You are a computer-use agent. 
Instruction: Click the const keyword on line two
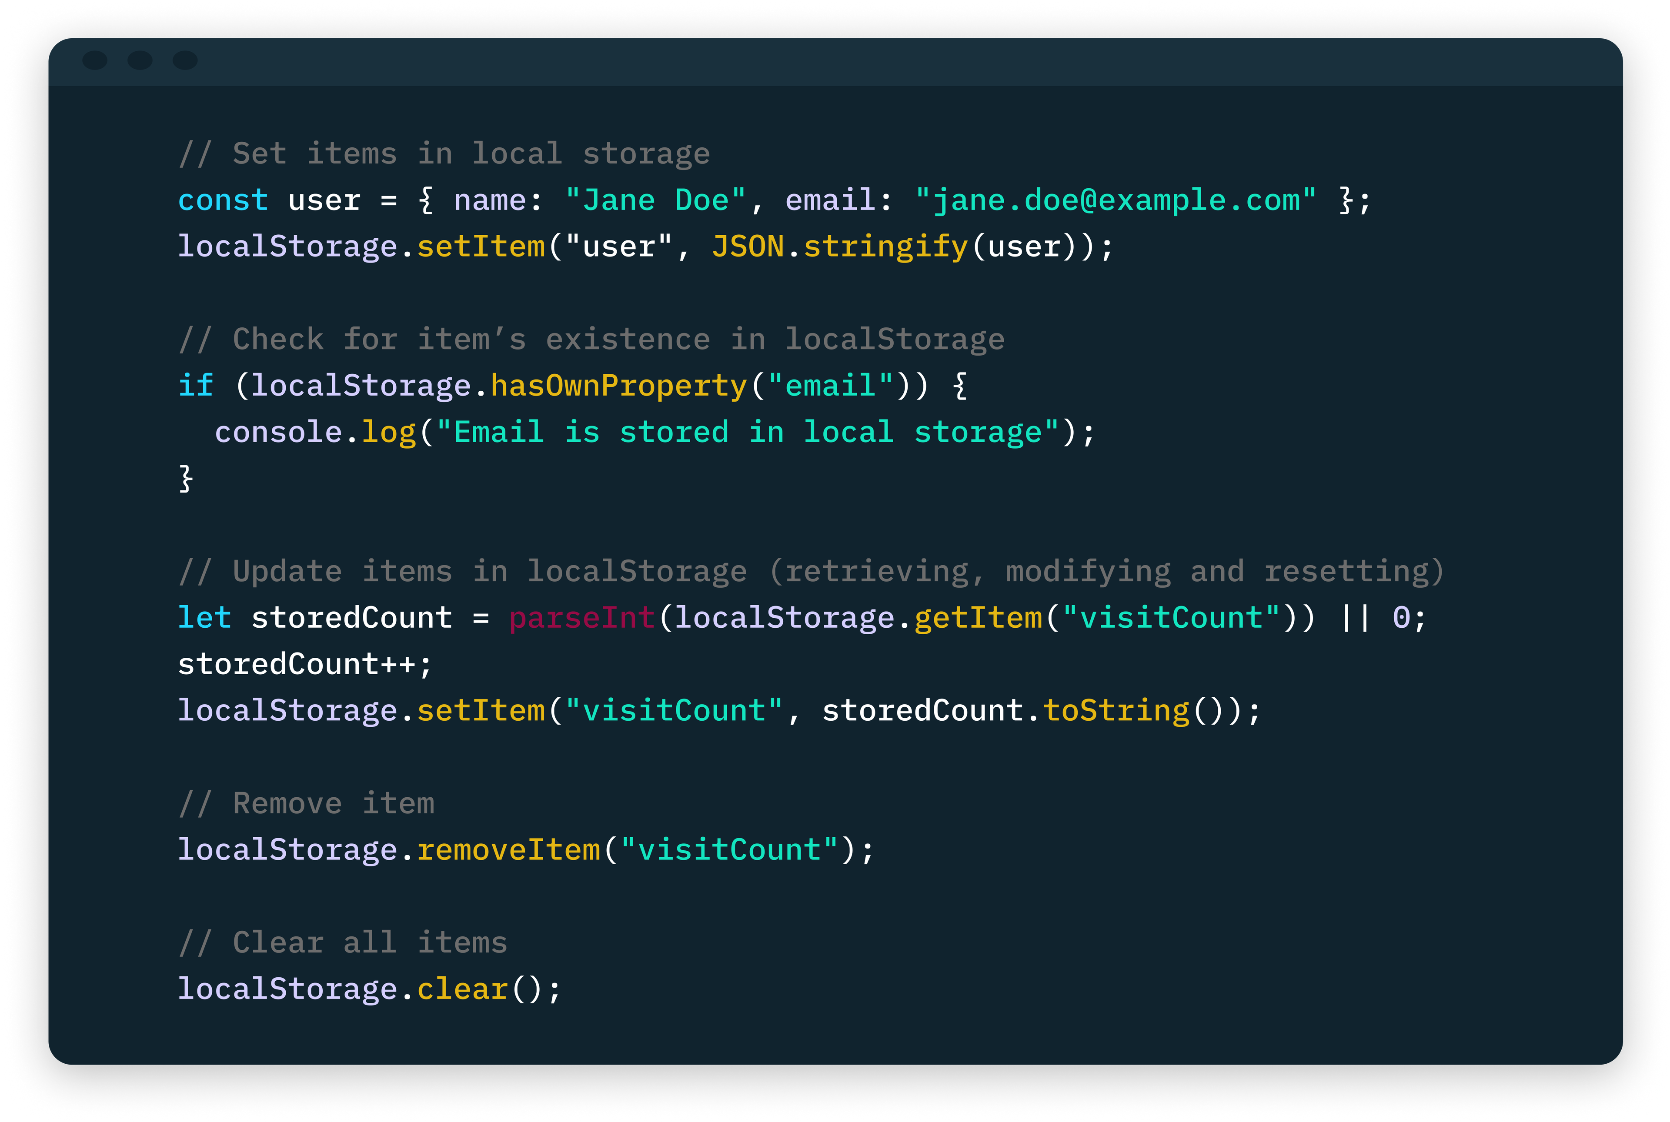pyautogui.click(x=224, y=200)
